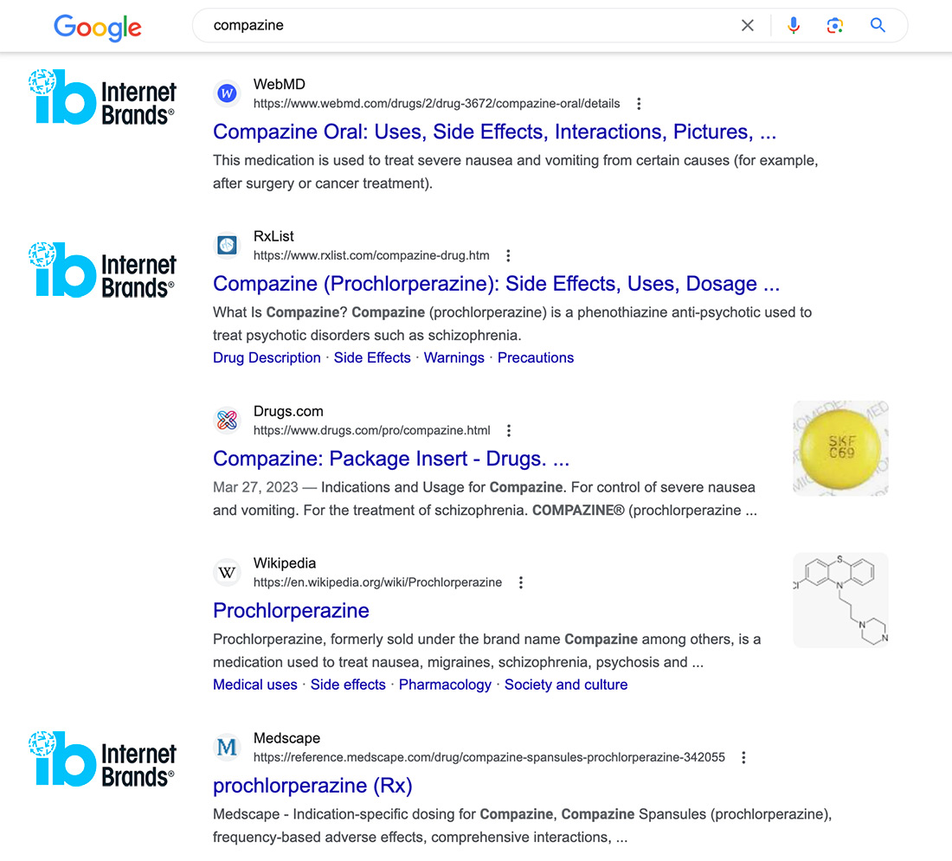This screenshot has width=952, height=861.
Task: Click the "Wikipedia" site name
Action: click(285, 562)
